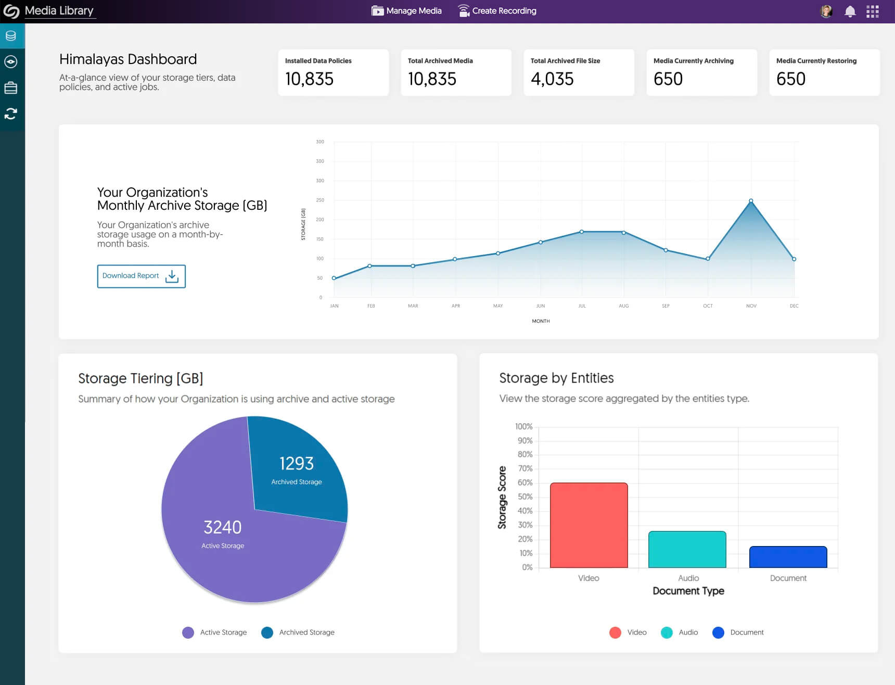This screenshot has width=895, height=685.
Task: Select the blue Document bar
Action: [x=788, y=557]
